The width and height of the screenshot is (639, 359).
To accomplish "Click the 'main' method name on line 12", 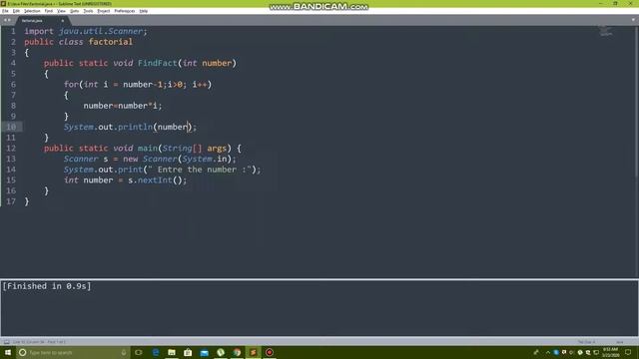I will [x=147, y=149].
